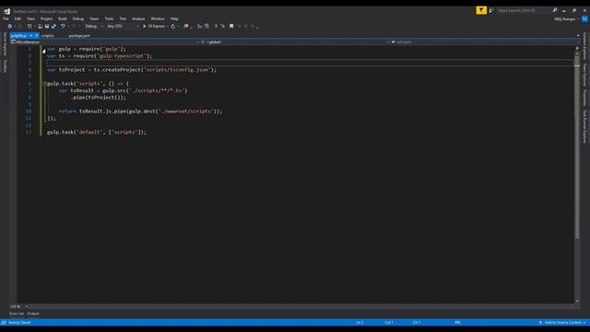Click the vertical editor scrollbar thumb
Viewport: 590px width, 332px height.
(x=577, y=147)
